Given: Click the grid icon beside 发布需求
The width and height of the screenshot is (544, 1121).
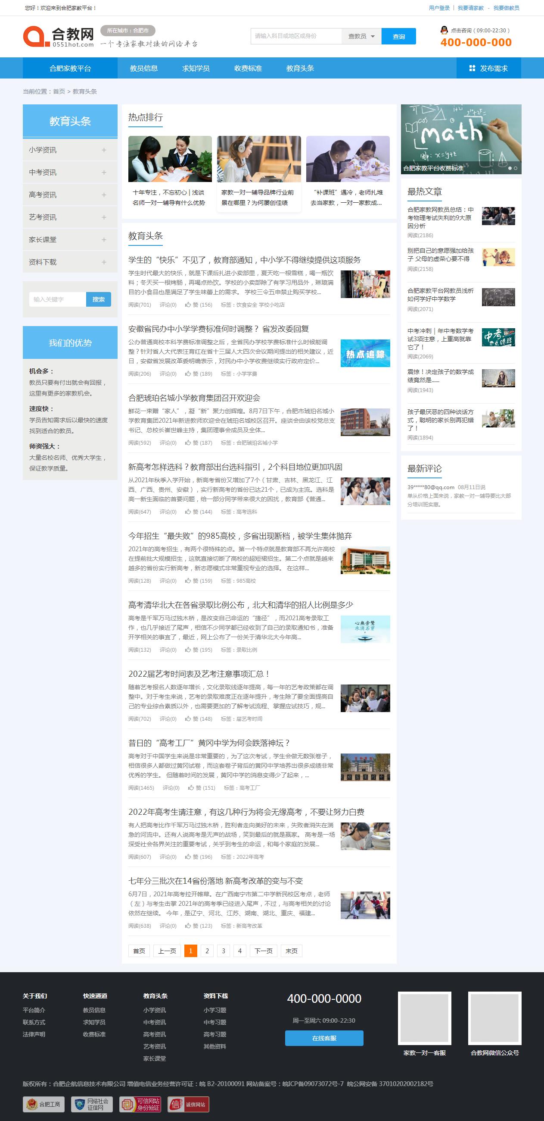Looking at the screenshot, I should pyautogui.click(x=473, y=68).
